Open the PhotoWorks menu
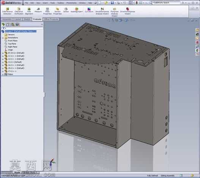 [x=72, y=3]
